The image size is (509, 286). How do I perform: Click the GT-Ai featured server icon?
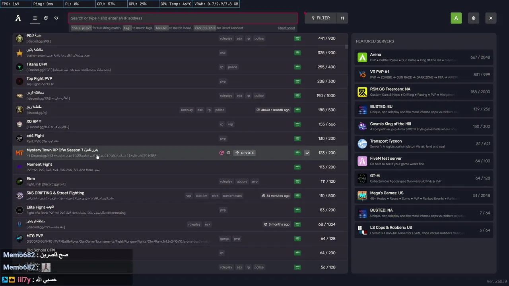pos(362,178)
